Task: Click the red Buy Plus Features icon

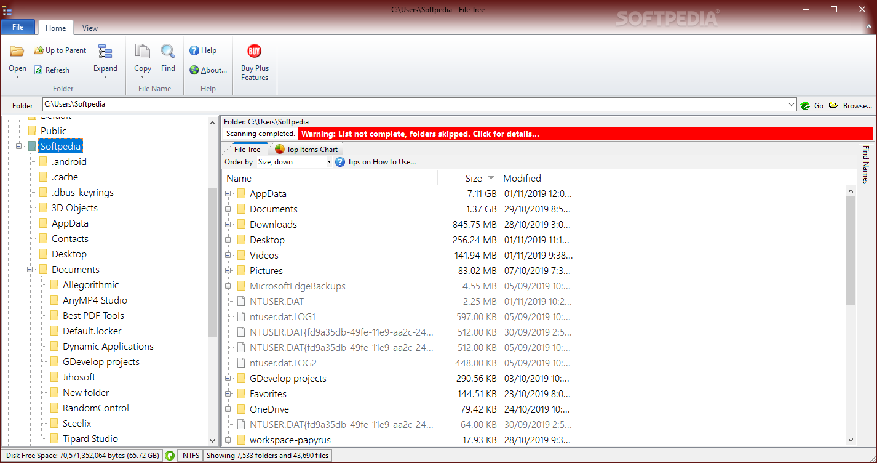Action: (255, 51)
